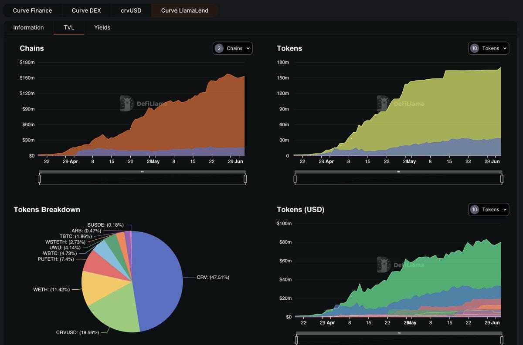Open the Tokens dropdown in Tokens chart
This screenshot has height=345, width=523.
(488, 48)
